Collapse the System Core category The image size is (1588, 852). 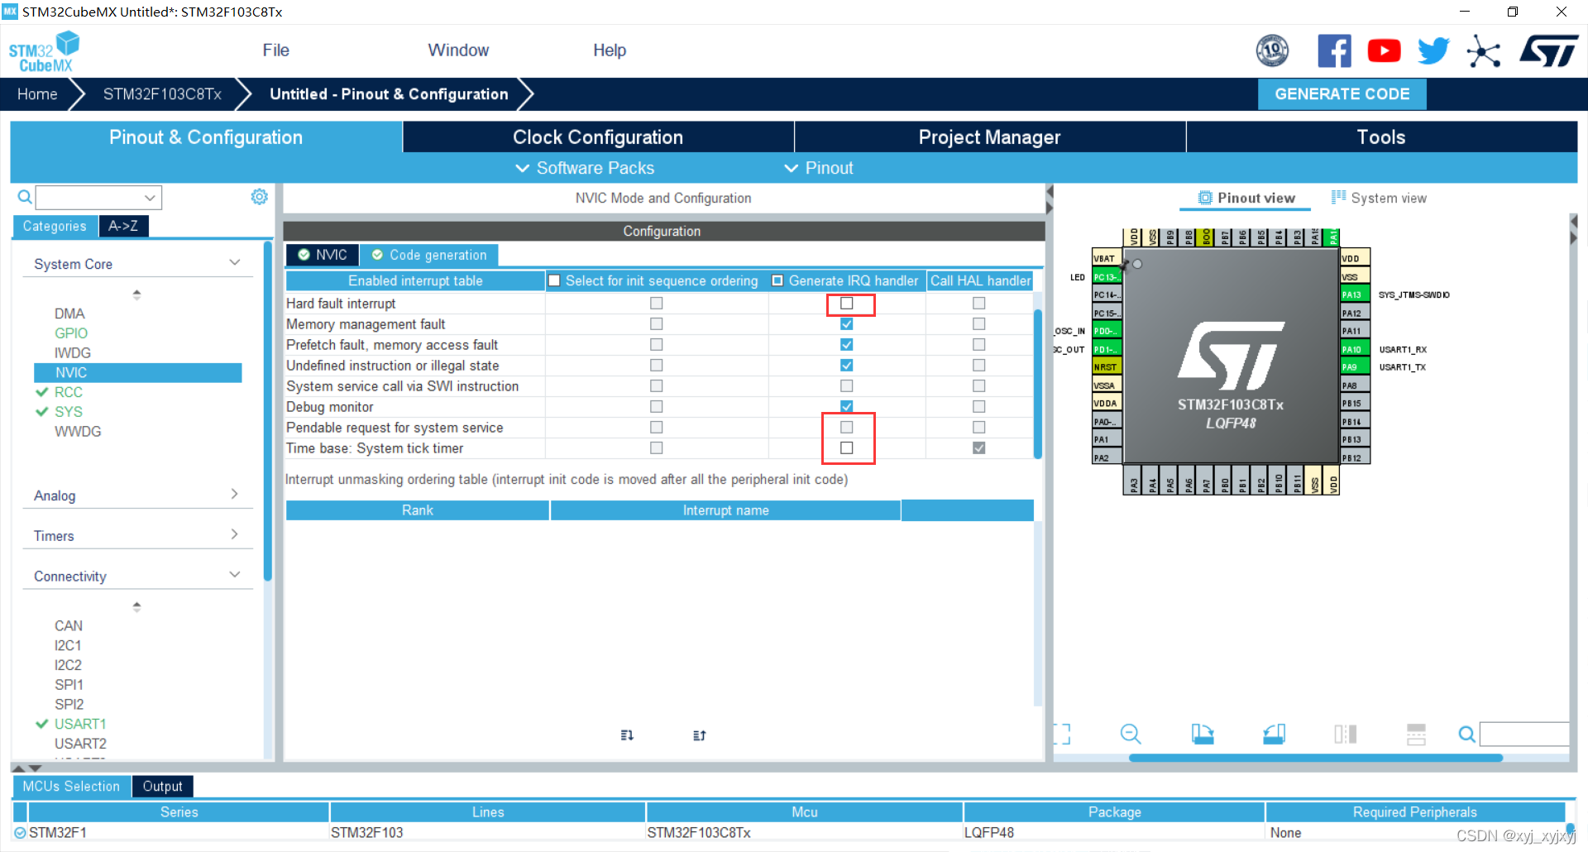pyautogui.click(x=235, y=263)
